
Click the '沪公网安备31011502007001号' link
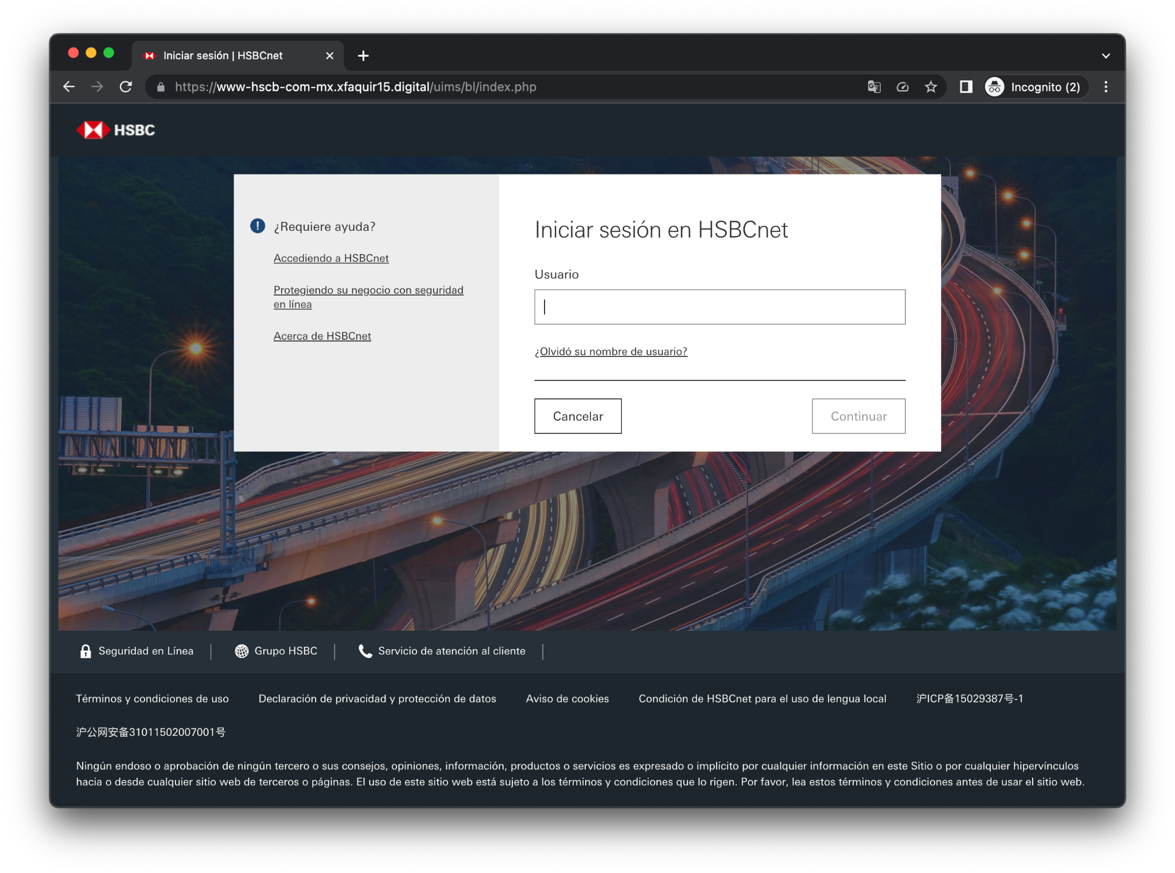coord(151,732)
